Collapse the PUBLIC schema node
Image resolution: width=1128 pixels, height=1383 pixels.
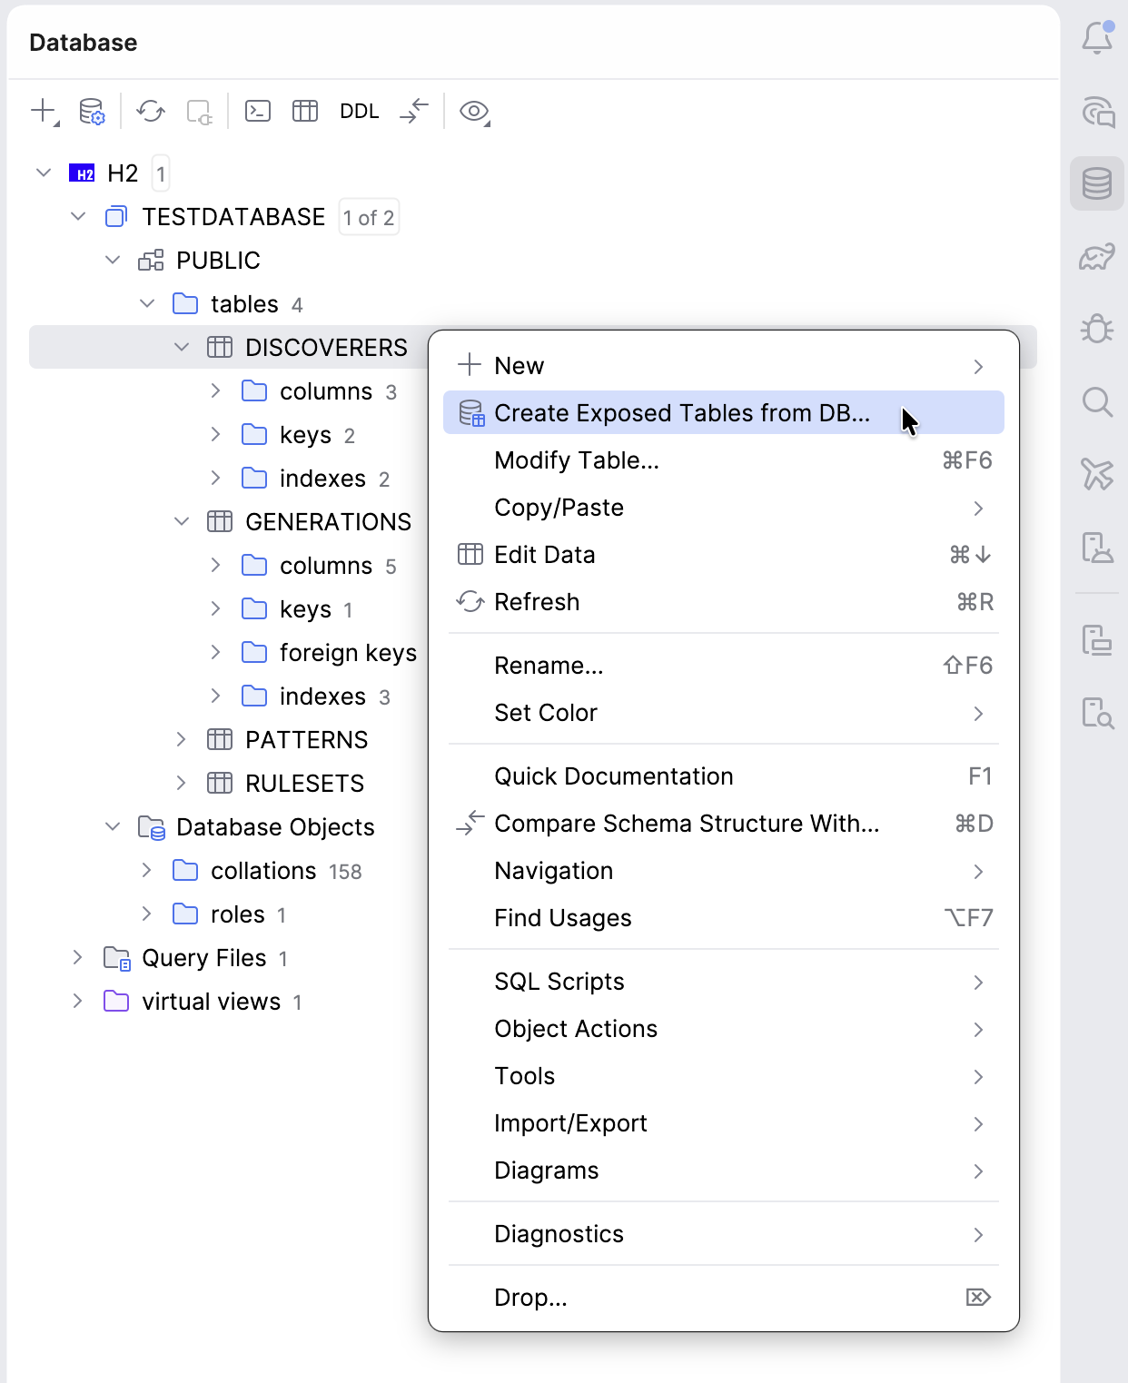point(113,260)
